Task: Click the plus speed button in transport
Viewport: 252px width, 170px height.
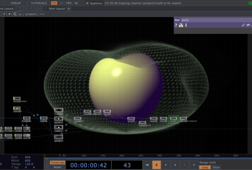Action: tap(194, 165)
